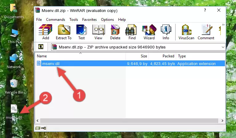Show archive Info
The width and height of the screenshot is (236, 138).
[x=166, y=32]
